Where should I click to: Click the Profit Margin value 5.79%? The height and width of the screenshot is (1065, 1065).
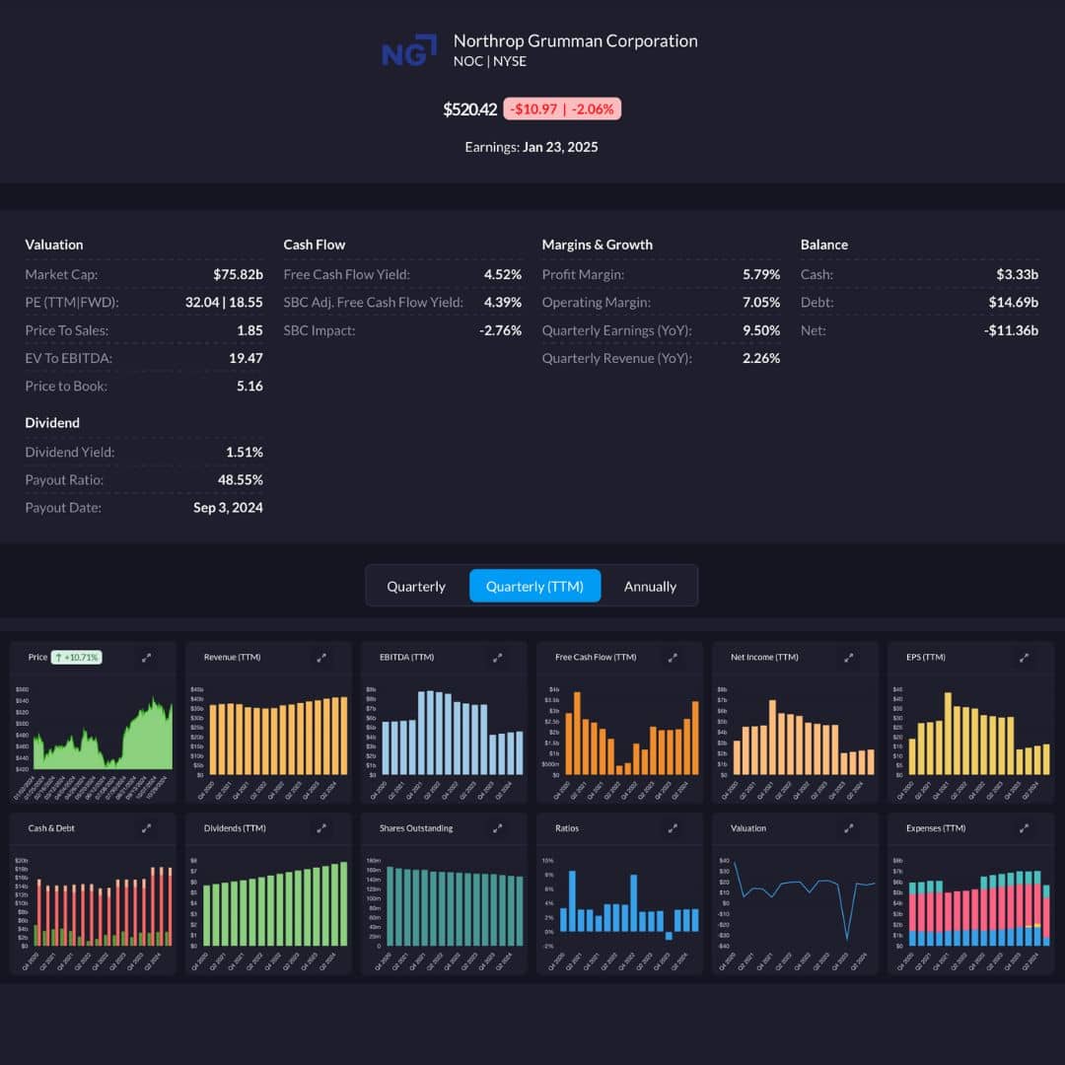click(x=761, y=274)
